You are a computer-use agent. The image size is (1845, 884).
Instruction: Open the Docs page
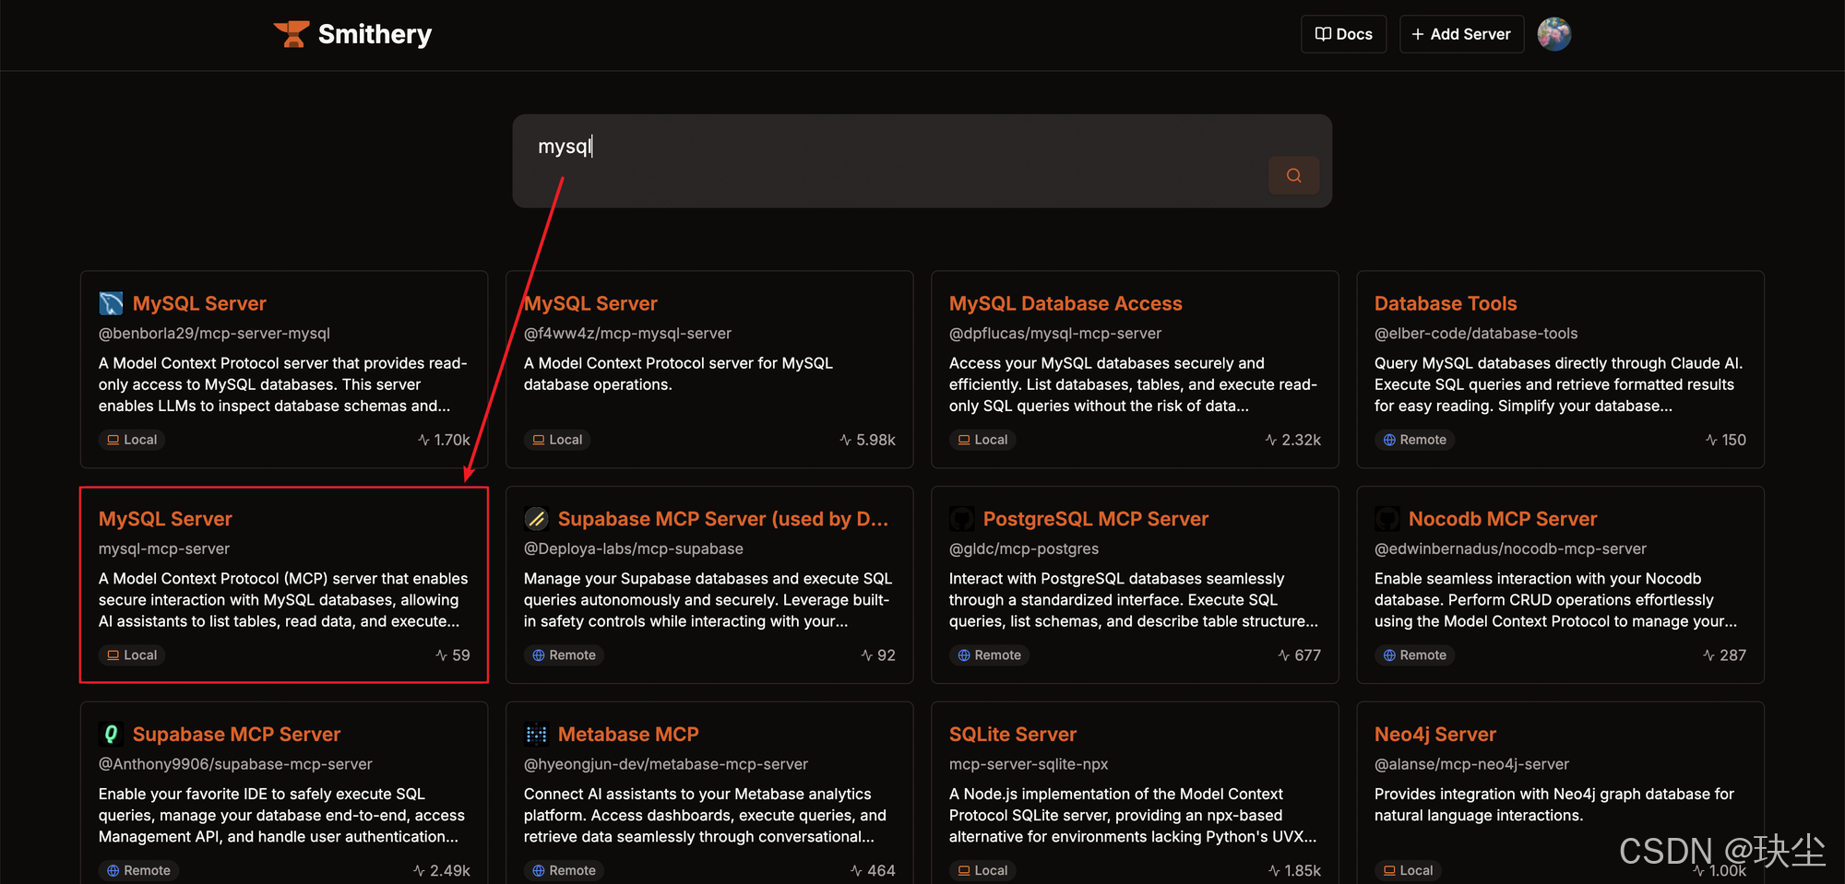pyautogui.click(x=1343, y=34)
